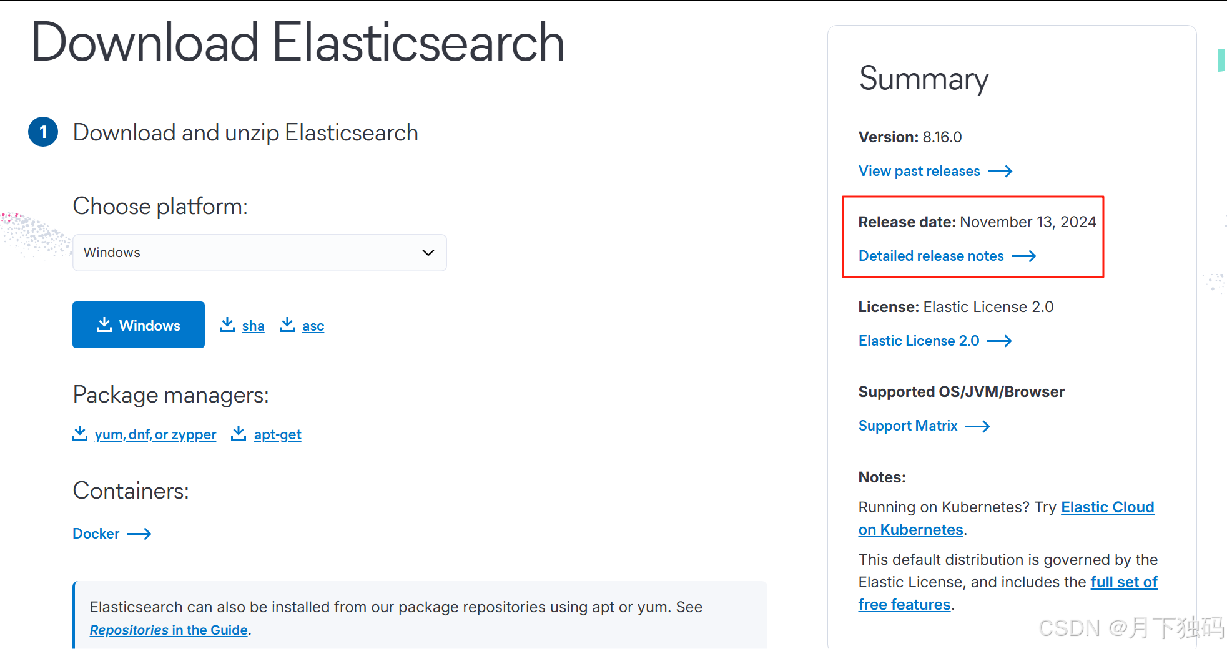Open Repositories in the Guide link
1227x649 pixels.
pos(169,630)
